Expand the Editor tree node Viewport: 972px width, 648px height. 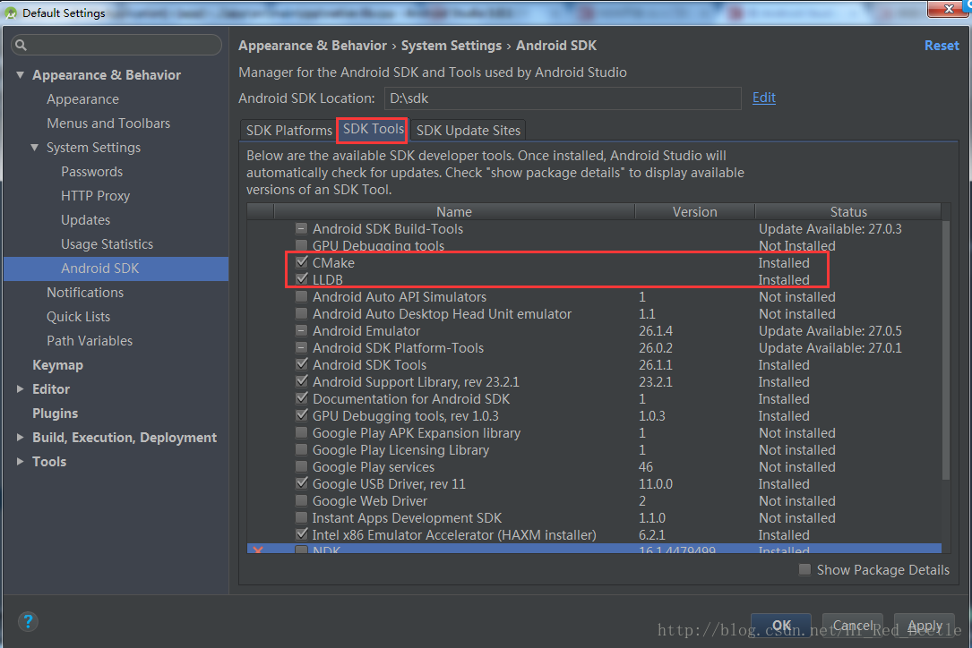coord(20,389)
